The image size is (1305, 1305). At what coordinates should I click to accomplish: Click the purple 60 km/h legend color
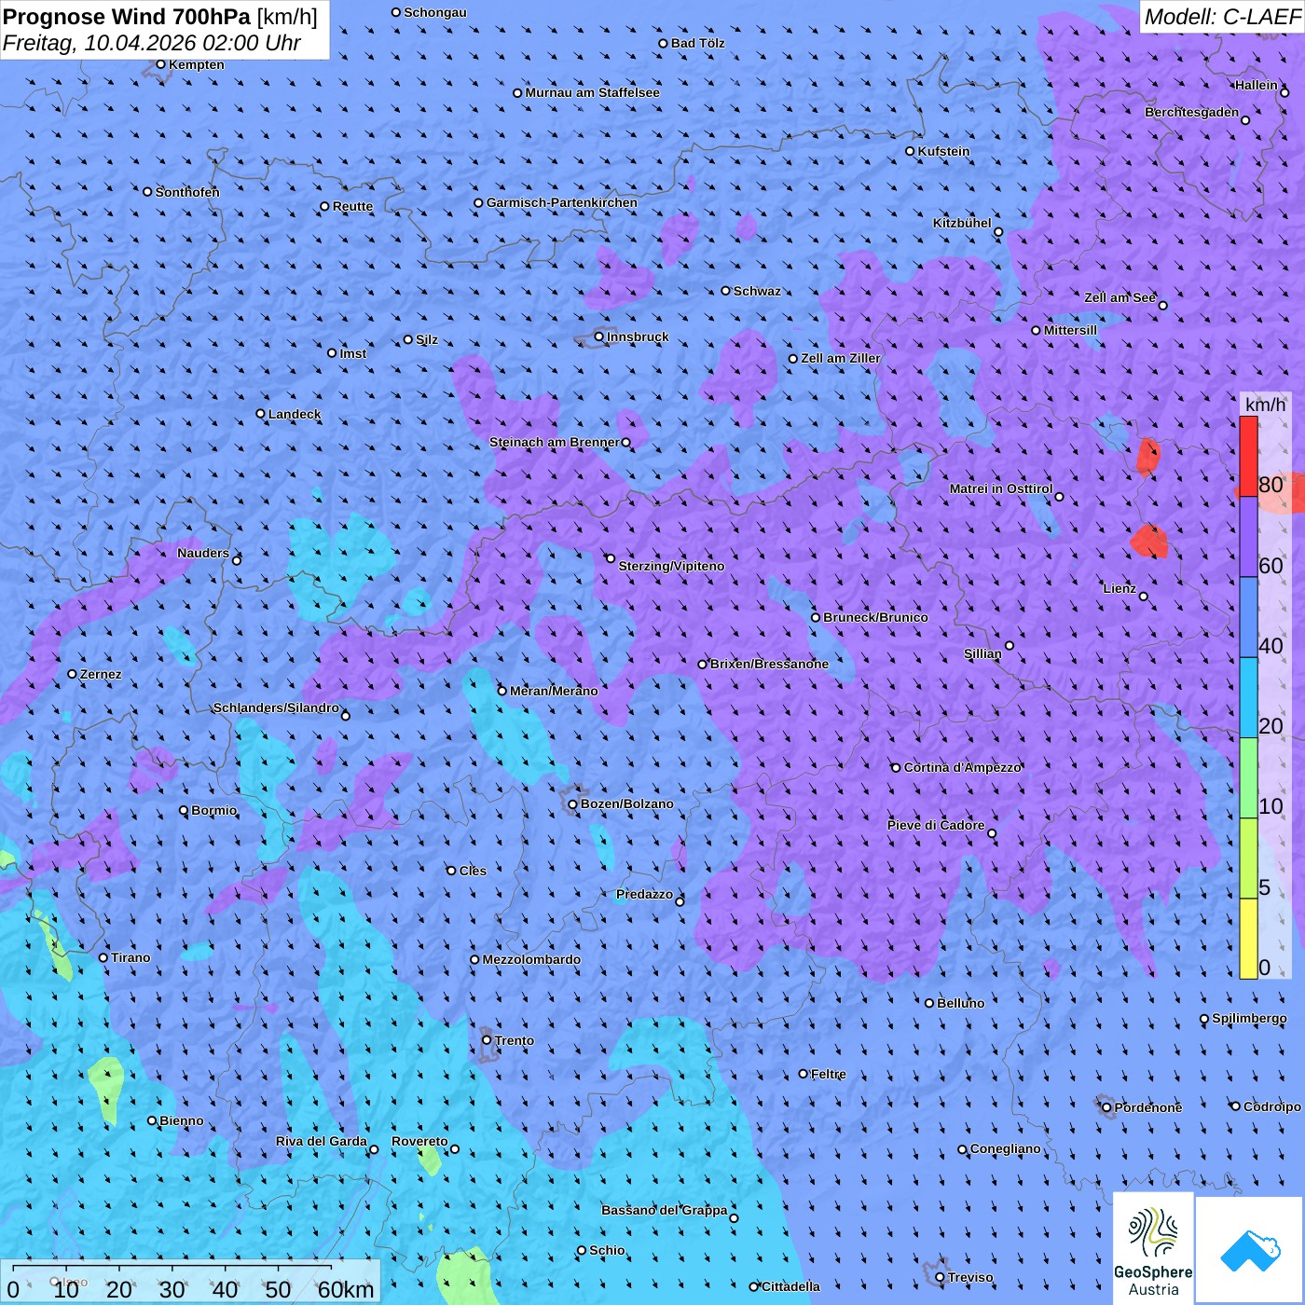(1248, 537)
